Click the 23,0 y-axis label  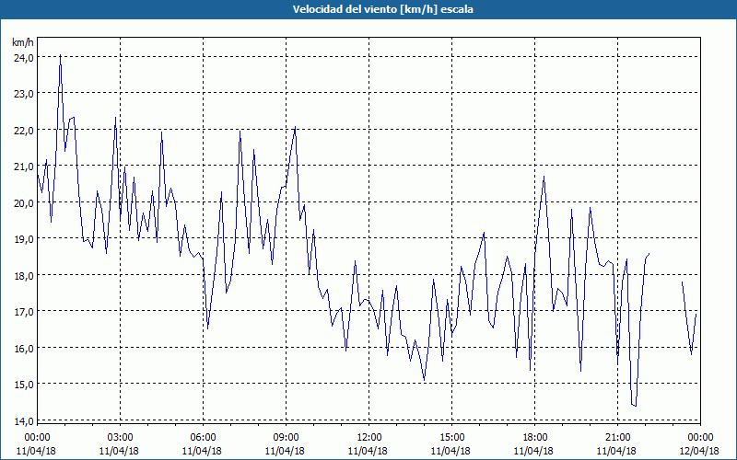(23, 94)
